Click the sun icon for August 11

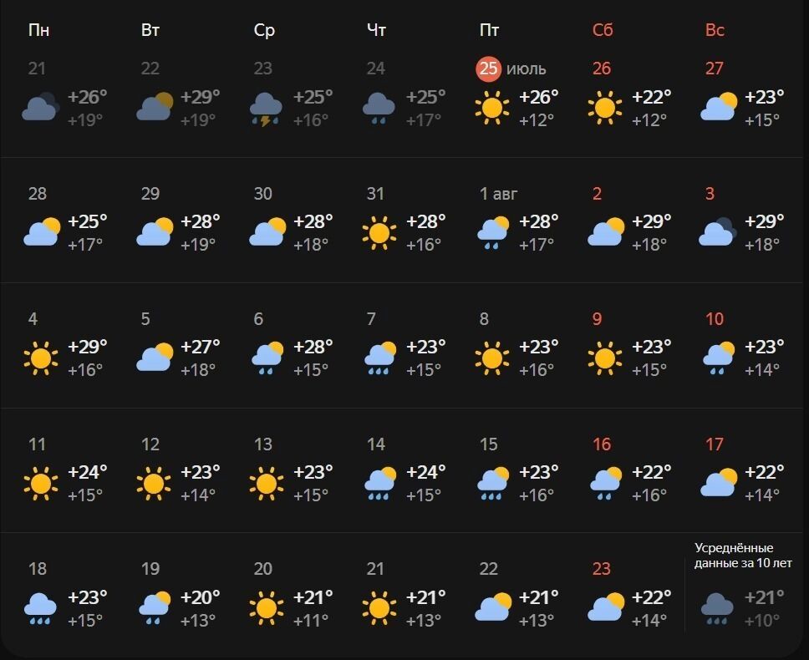click(x=41, y=484)
